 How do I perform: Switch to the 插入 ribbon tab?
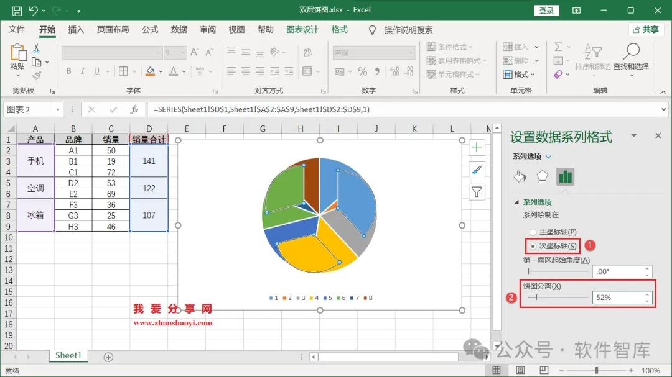tap(76, 30)
